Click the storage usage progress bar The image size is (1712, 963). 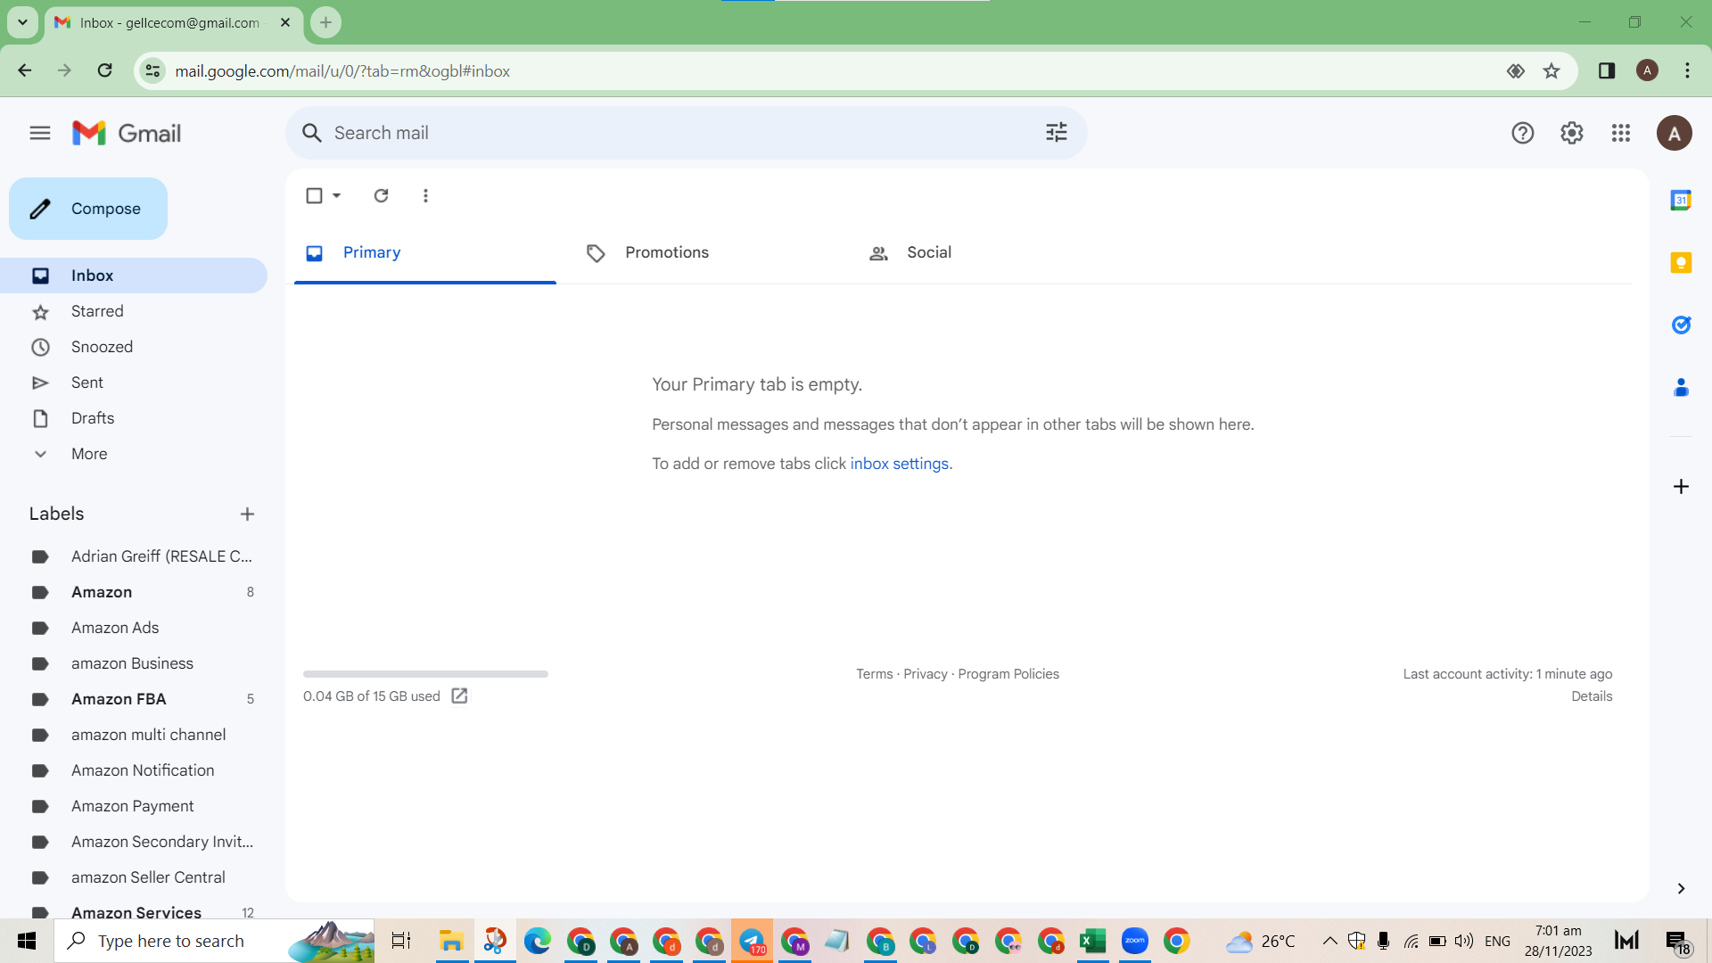click(x=425, y=674)
